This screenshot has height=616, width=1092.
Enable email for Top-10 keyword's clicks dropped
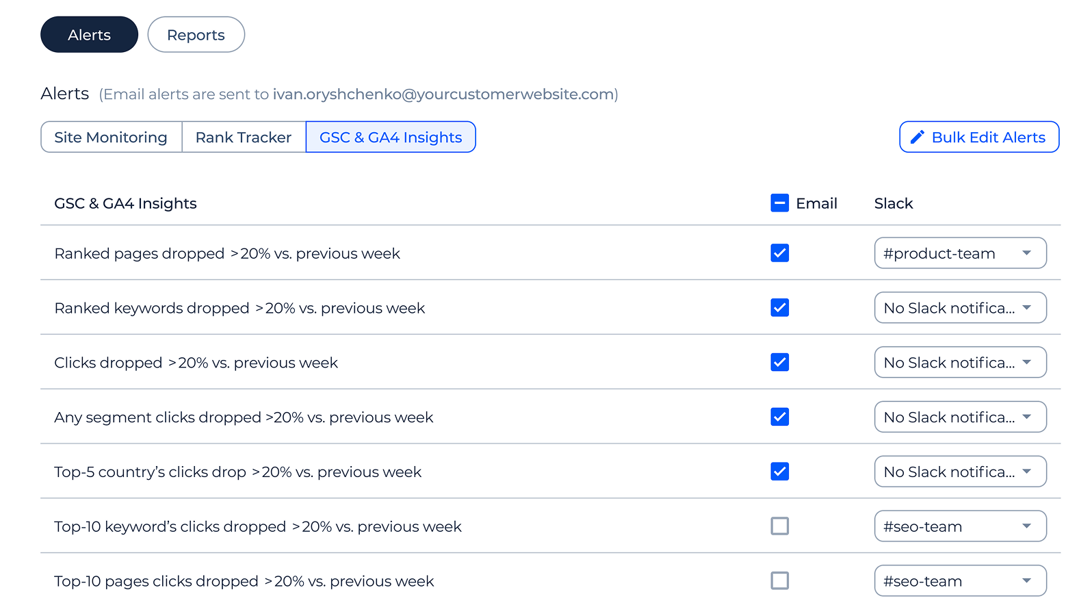(x=779, y=526)
